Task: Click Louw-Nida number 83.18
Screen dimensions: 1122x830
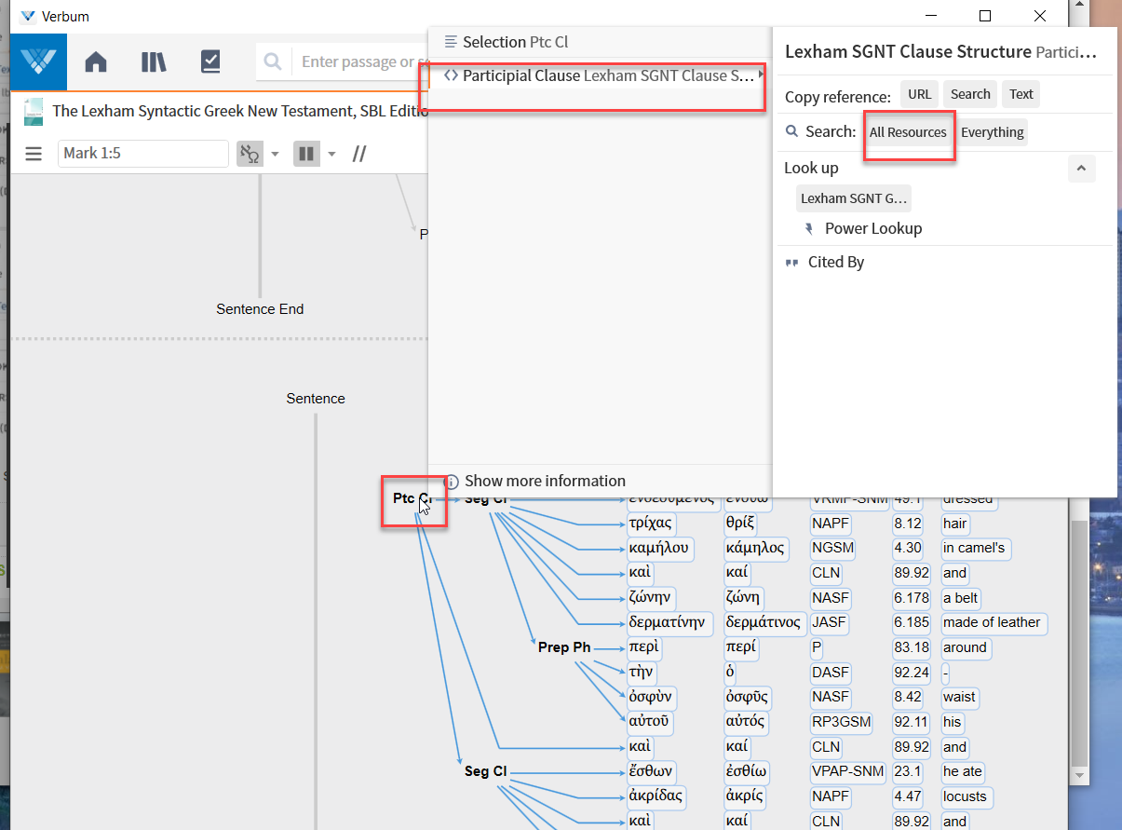Action: [910, 647]
